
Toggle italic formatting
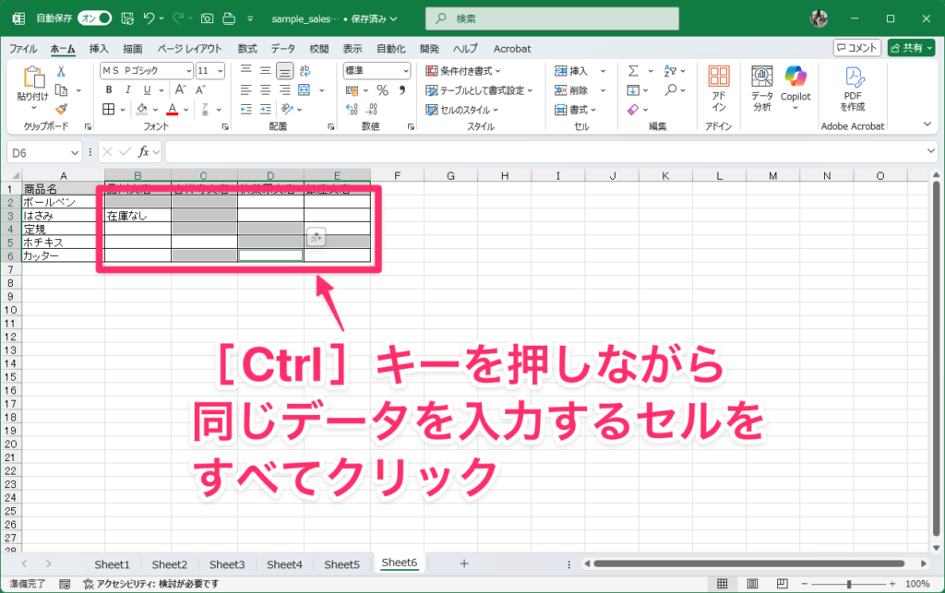(x=126, y=89)
